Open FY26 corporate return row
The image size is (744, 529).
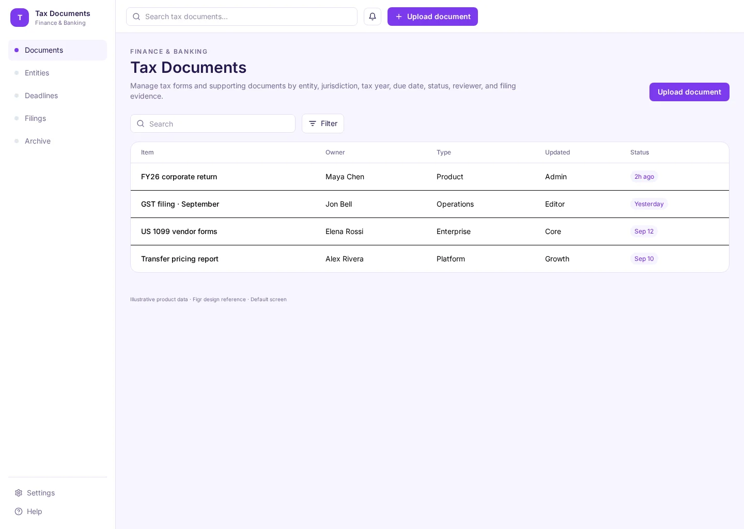coord(430,177)
